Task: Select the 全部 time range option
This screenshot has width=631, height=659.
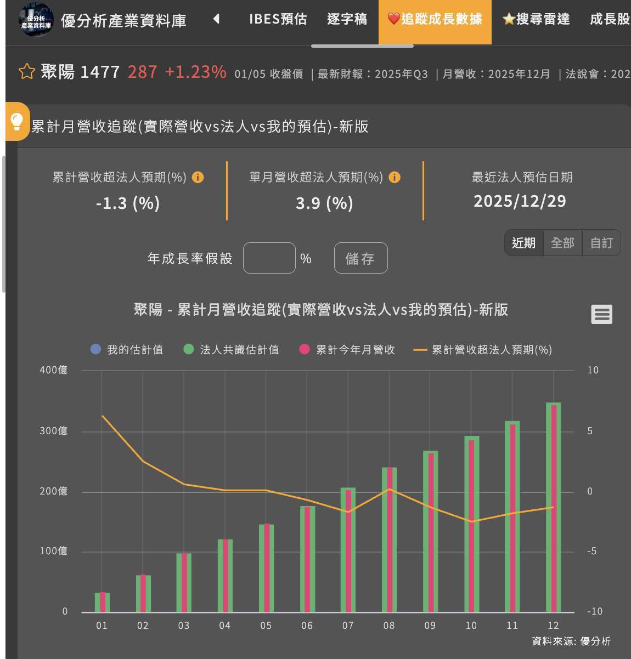Action: 562,243
